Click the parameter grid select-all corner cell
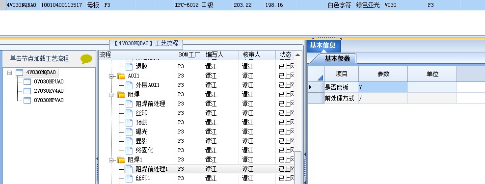 click(316, 74)
